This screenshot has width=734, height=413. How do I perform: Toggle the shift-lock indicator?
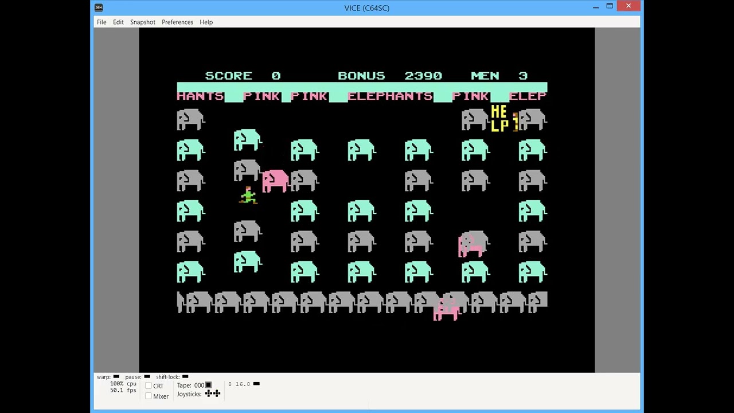point(185,377)
